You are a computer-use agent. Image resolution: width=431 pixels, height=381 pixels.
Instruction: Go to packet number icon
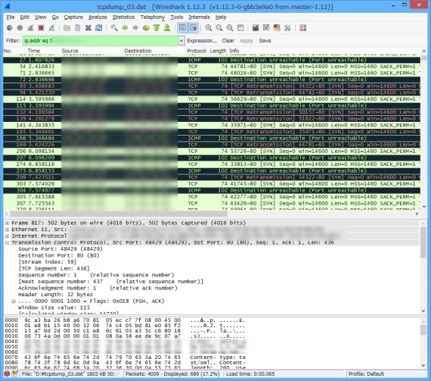(x=146, y=28)
